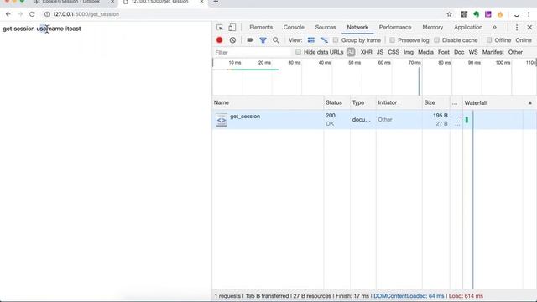The width and height of the screenshot is (537, 302).
Task: Filter requests by WS
Action: pos(473,52)
